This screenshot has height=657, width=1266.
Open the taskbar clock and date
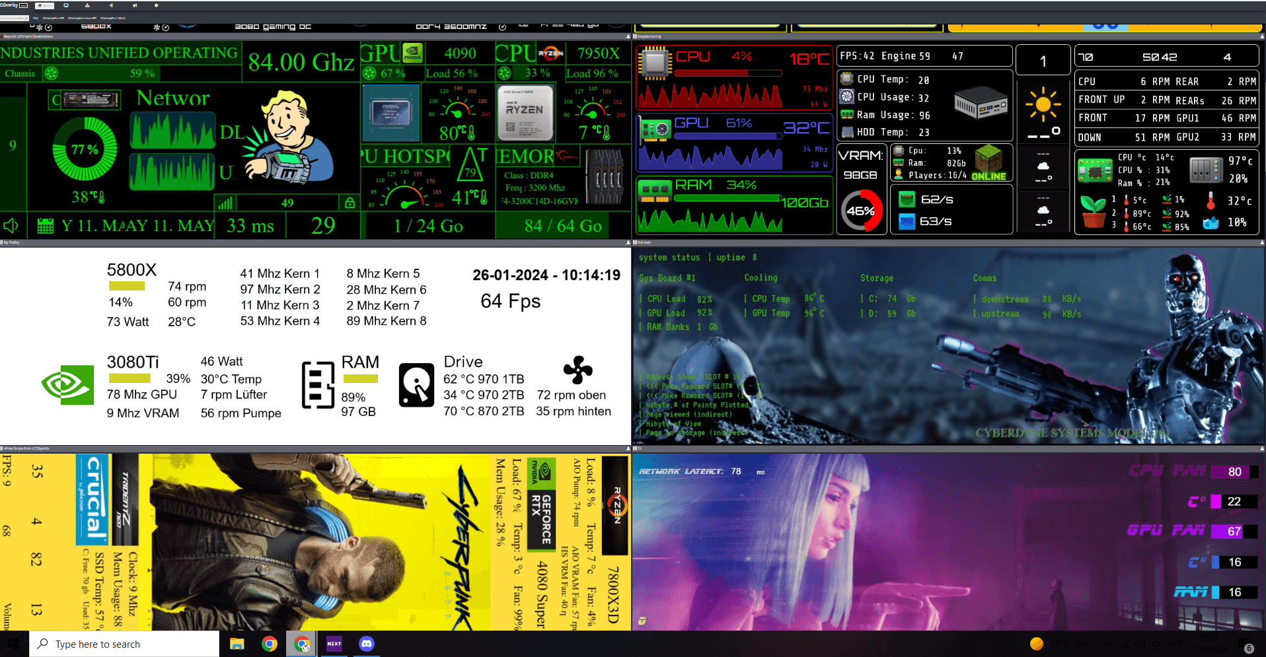(x=1209, y=644)
